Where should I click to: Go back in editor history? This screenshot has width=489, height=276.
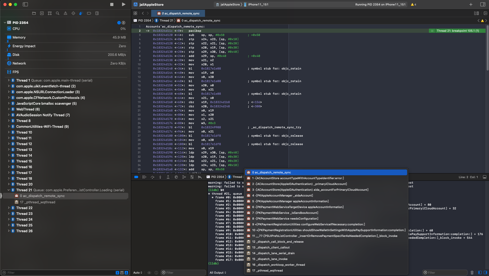(143, 13)
